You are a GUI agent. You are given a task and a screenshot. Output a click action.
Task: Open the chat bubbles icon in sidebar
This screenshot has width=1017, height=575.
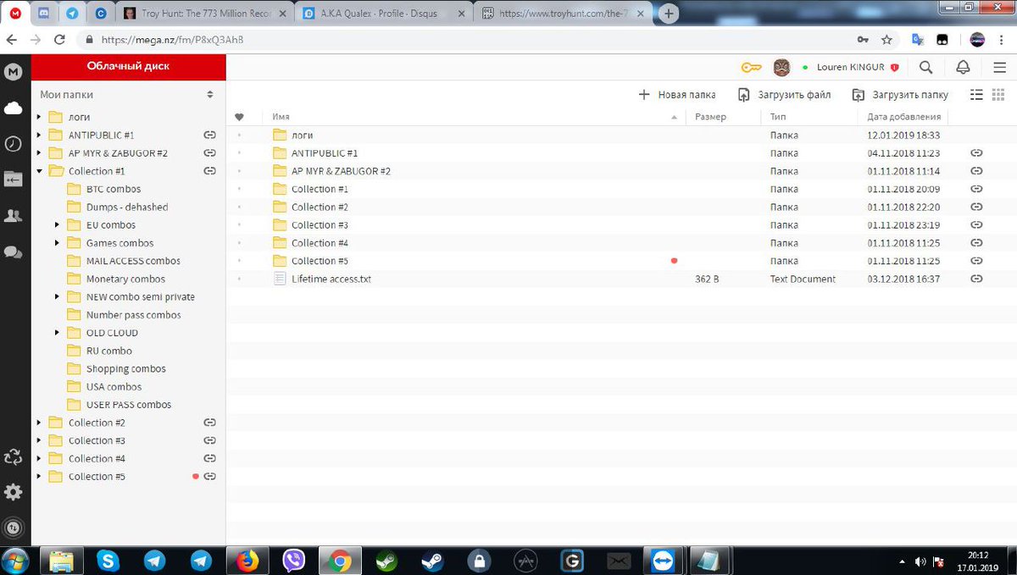click(14, 252)
